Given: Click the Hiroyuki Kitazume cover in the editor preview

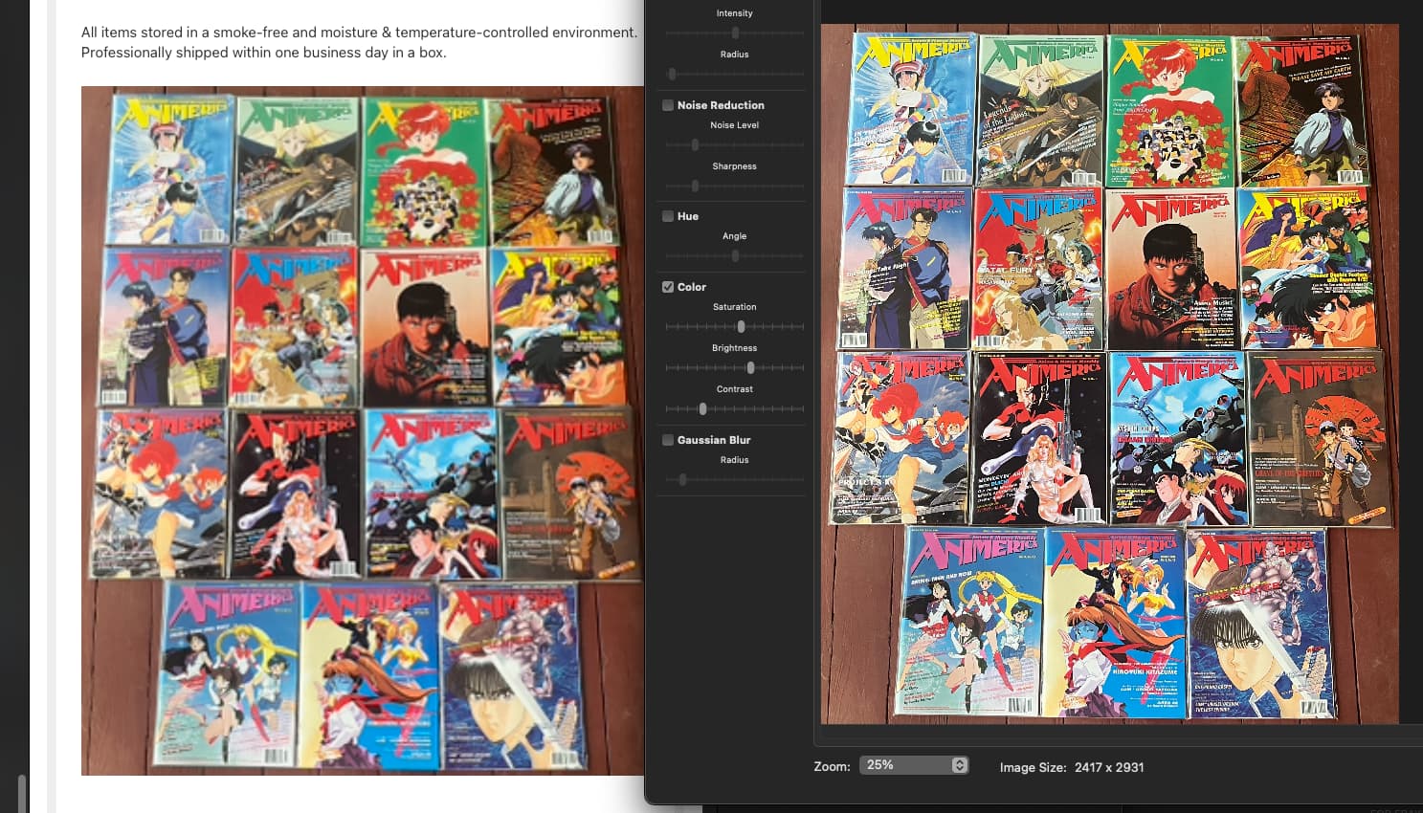Looking at the screenshot, I should [1114, 622].
